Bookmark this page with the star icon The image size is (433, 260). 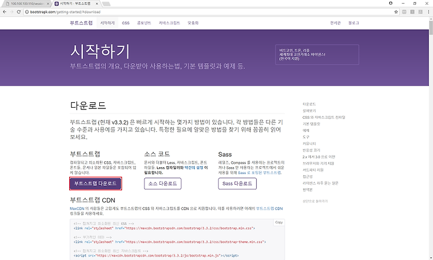[x=396, y=12]
